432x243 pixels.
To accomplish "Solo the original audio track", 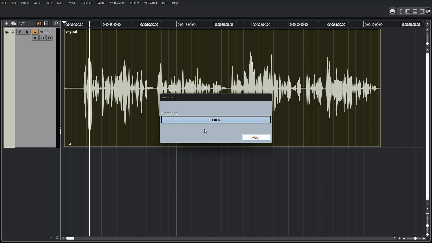I will 27,32.
